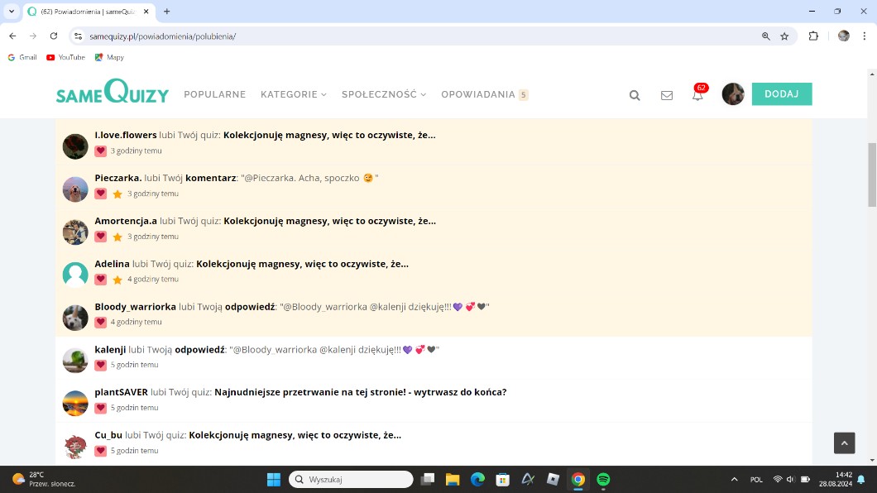
Task: Open notifications bell with 62 badge
Action: tap(697, 94)
